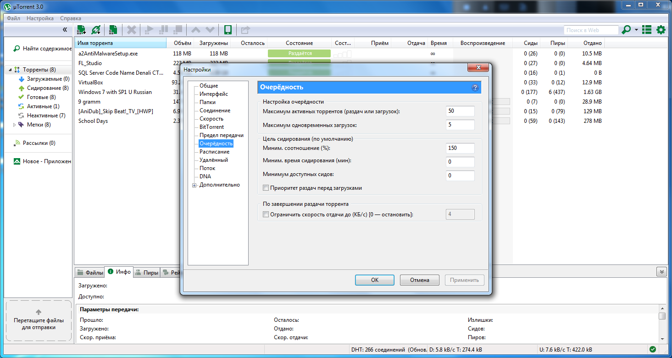Open preferences via green gear icon
672x358 pixels.
pyautogui.click(x=661, y=30)
